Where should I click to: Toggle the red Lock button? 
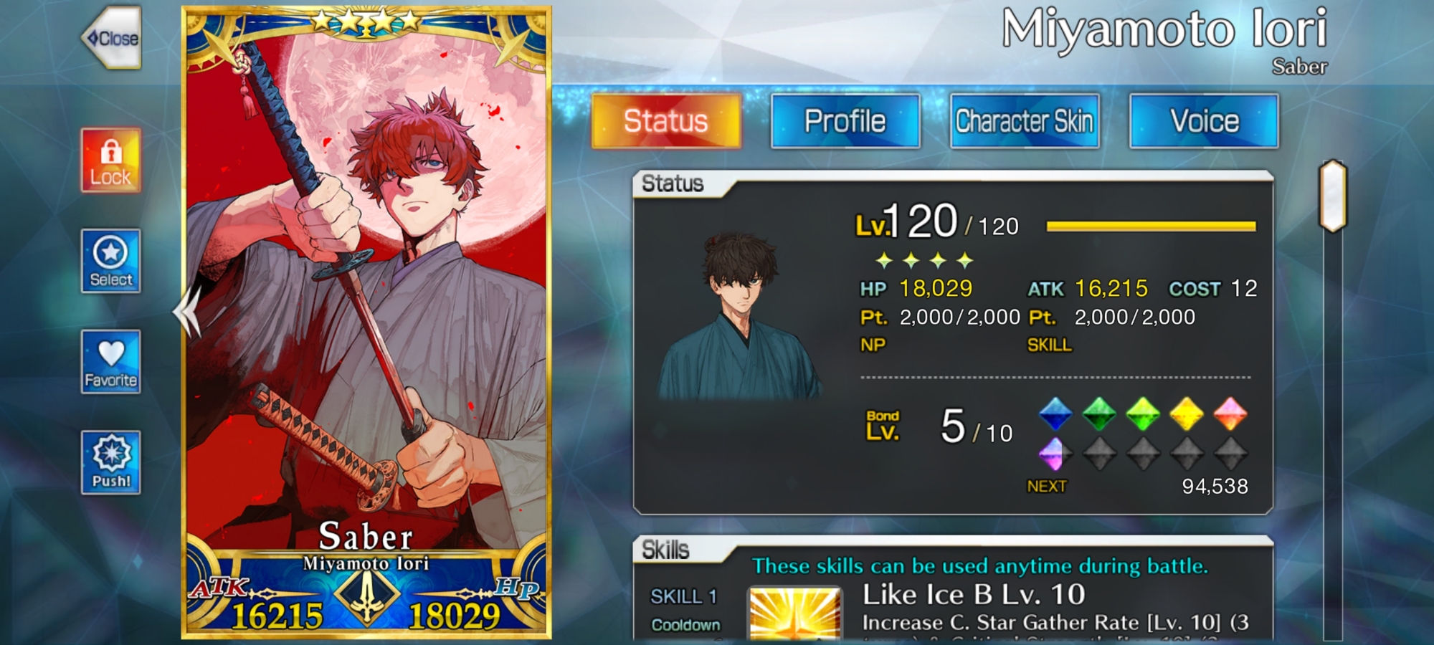(x=110, y=161)
